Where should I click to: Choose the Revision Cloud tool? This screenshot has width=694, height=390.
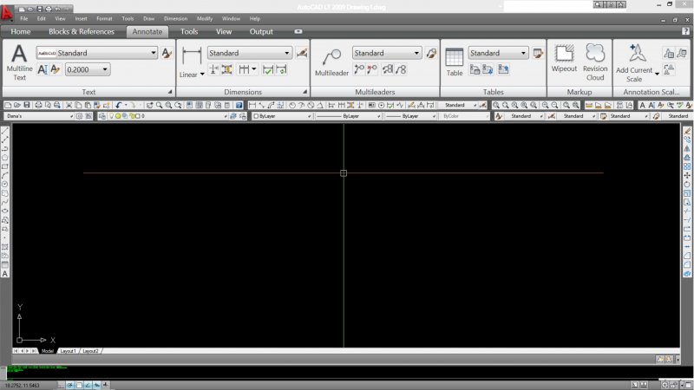coord(595,62)
